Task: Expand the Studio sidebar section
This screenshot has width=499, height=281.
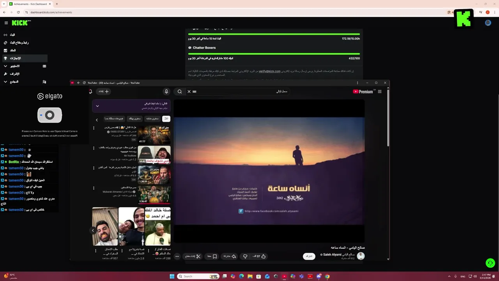Action: (5, 66)
